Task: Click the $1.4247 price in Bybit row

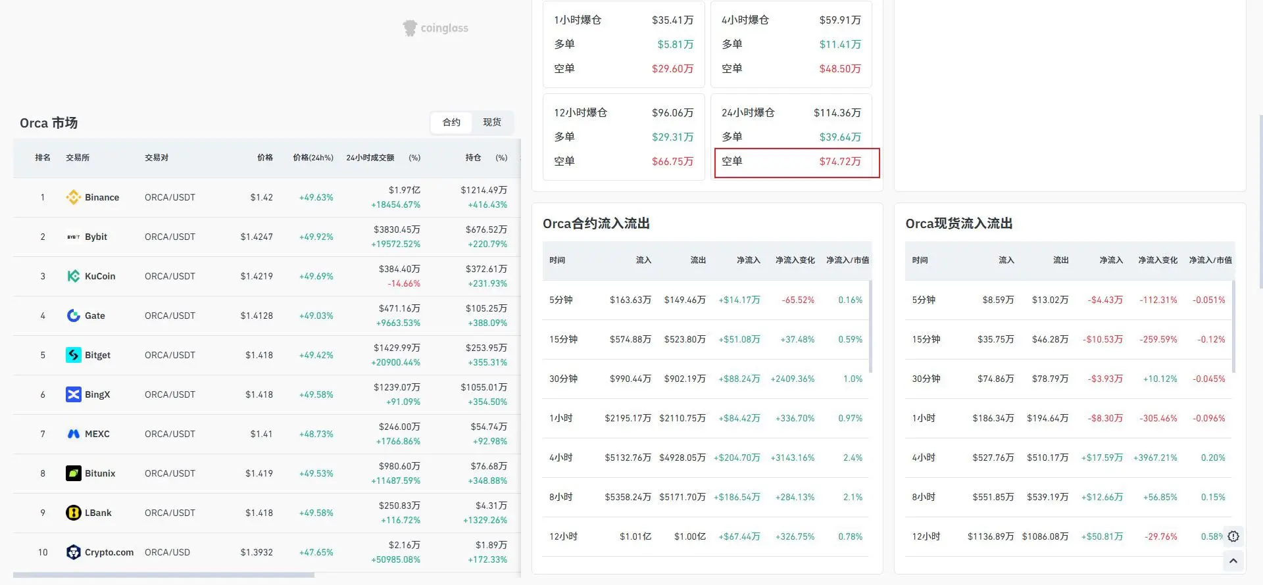Action: 257,237
